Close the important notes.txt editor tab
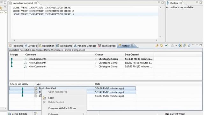This screenshot has width=204, height=115. tap(35, 3)
